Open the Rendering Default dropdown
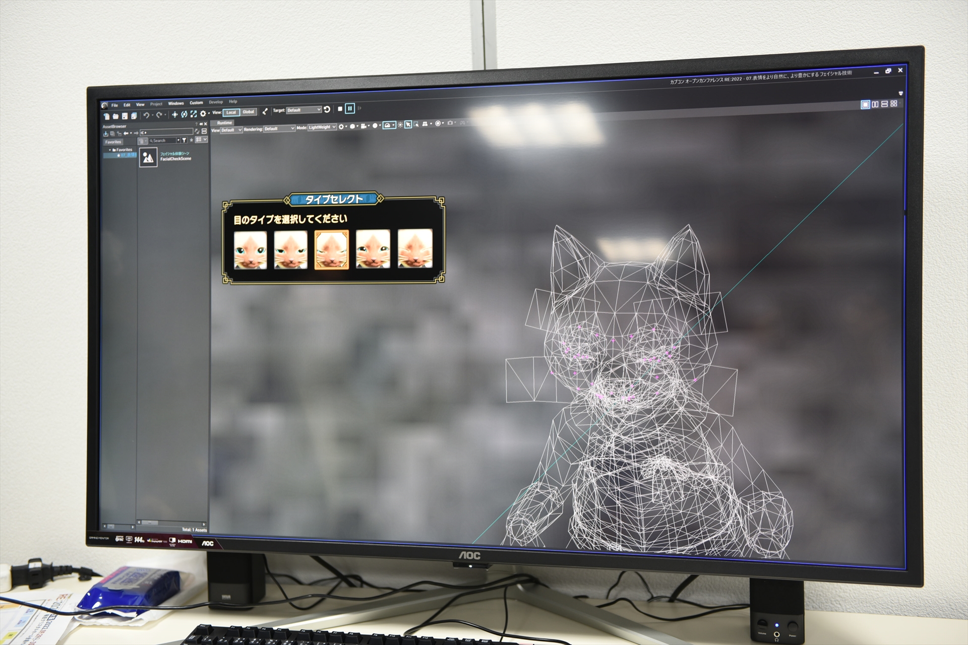 279,129
